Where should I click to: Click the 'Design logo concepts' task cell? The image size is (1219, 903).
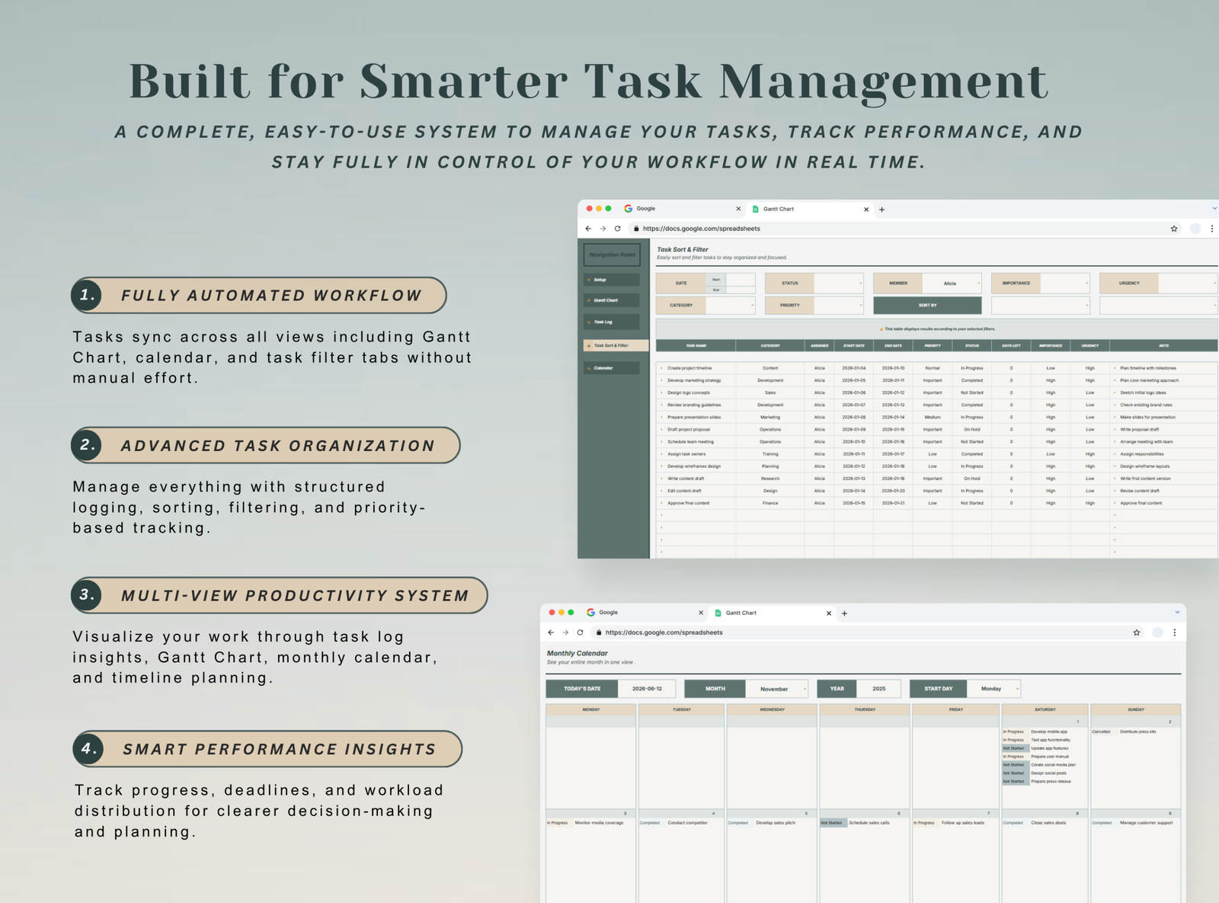click(x=696, y=392)
